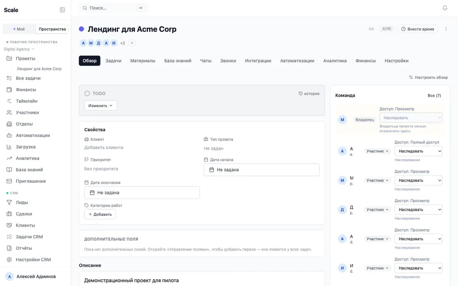Go to Все задачи in sidebar
The height and width of the screenshot is (286, 458).
(28, 78)
